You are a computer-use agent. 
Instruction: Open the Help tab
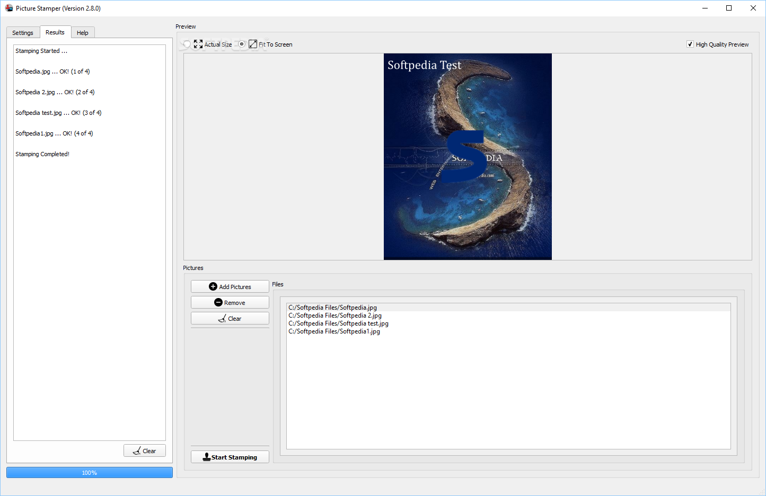pyautogui.click(x=83, y=33)
